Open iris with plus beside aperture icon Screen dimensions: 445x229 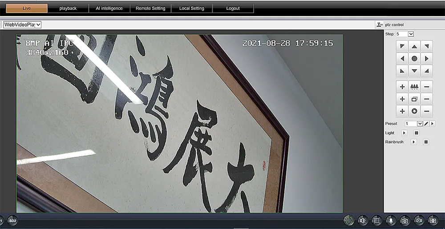[402, 111]
